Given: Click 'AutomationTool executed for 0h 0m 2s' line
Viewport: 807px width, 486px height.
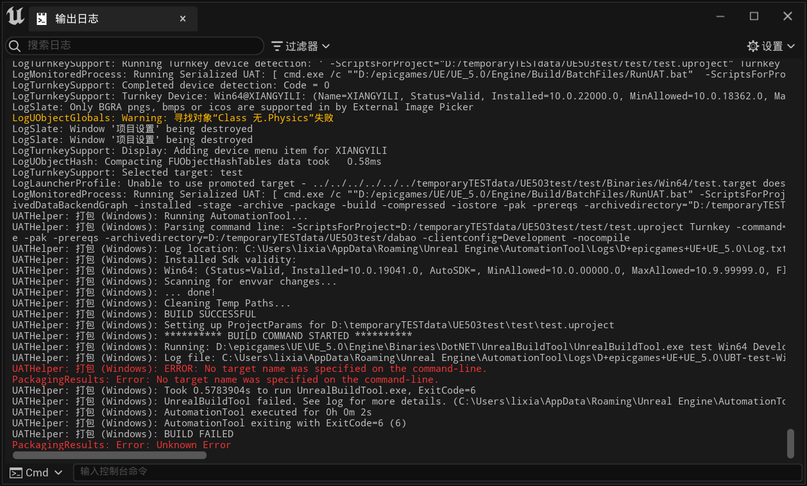Looking at the screenshot, I should [192, 412].
